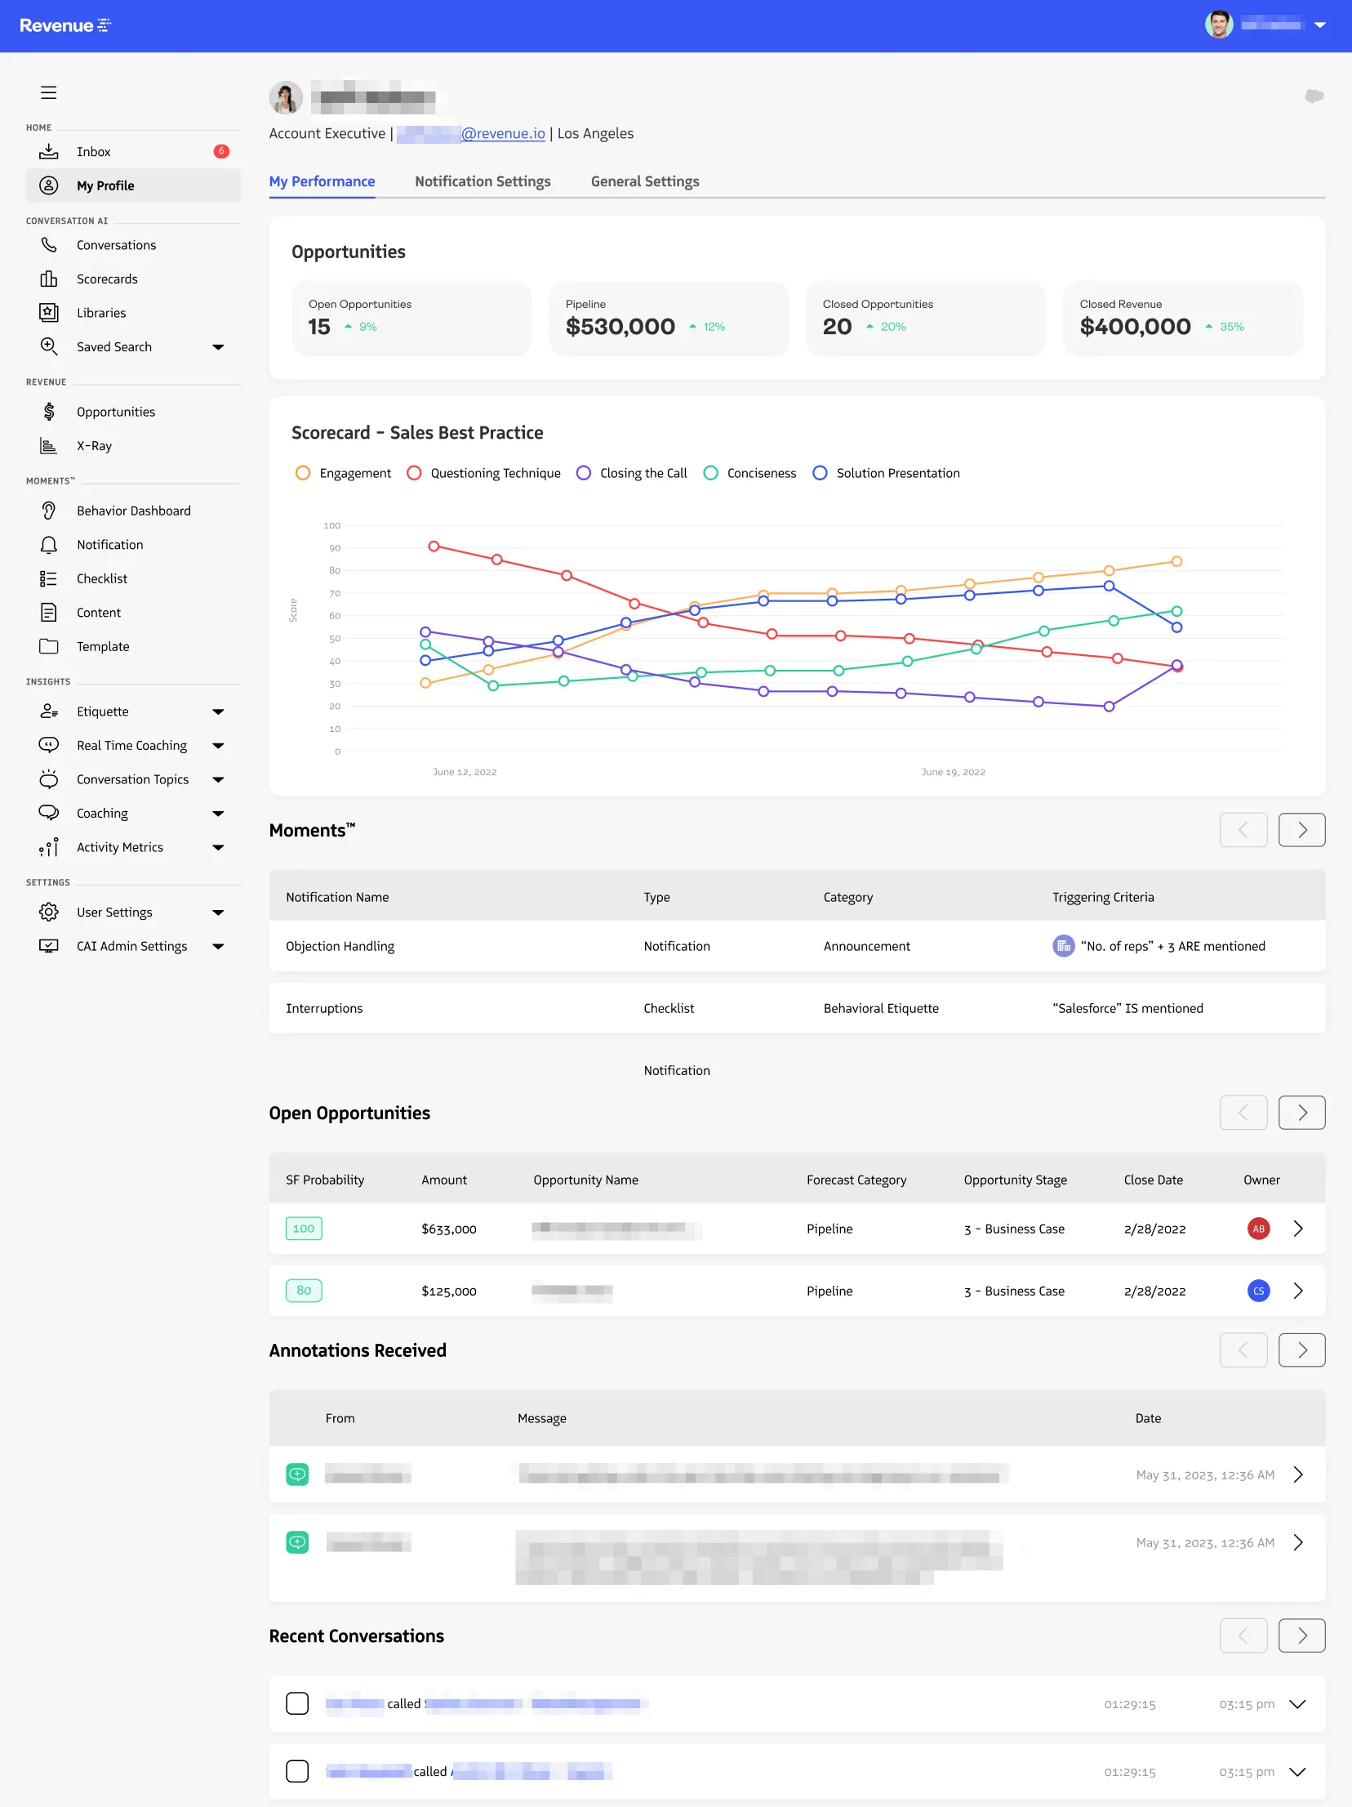Screen dimensions: 1352x1807
Task: Click the Activity Metrics icon
Action: [49, 847]
